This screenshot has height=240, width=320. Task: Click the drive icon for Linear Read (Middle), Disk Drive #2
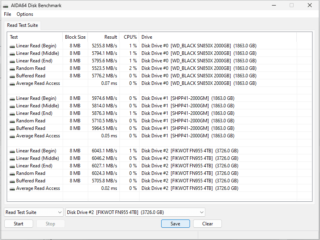[x=12, y=159]
